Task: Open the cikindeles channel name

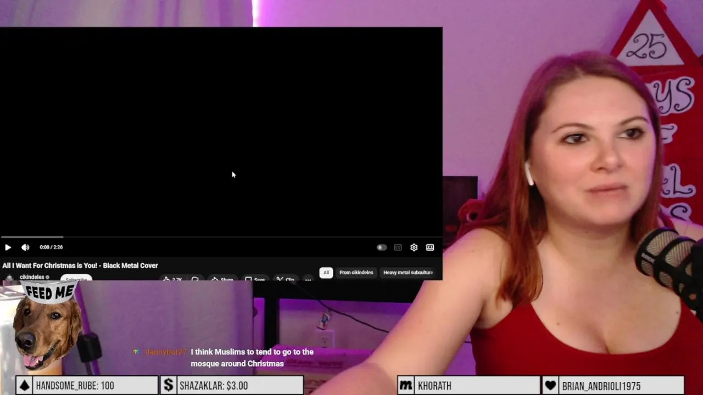Action: coord(31,277)
